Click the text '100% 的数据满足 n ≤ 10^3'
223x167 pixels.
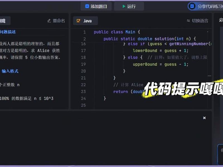[26, 99]
